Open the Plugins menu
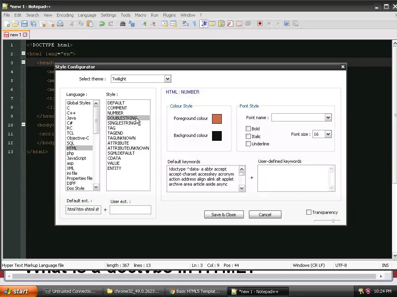 [169, 15]
